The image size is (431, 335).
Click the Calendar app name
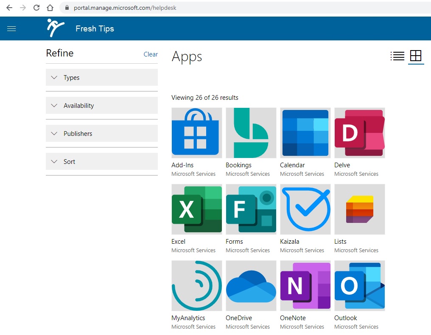(292, 165)
